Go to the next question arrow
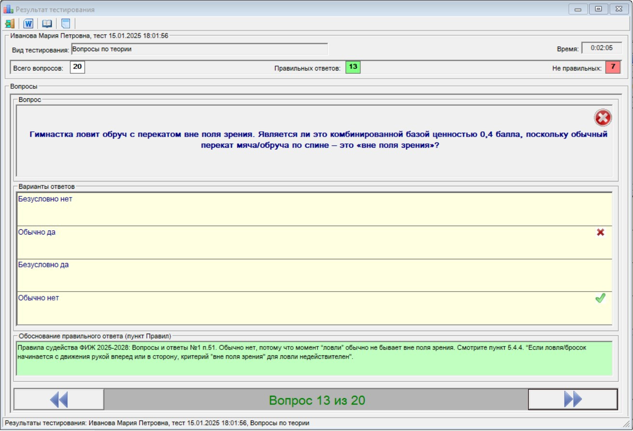This screenshot has height=431, width=633. (573, 400)
